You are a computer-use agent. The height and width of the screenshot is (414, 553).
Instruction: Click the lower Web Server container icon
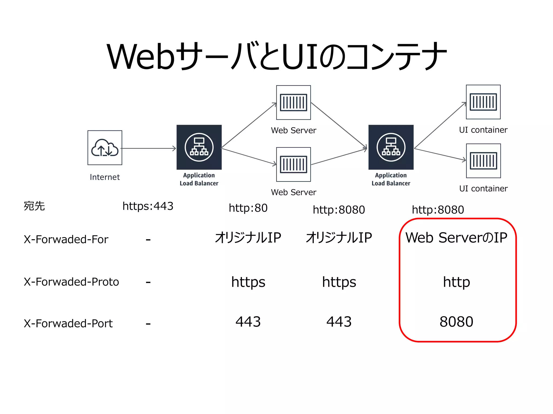coord(294,164)
